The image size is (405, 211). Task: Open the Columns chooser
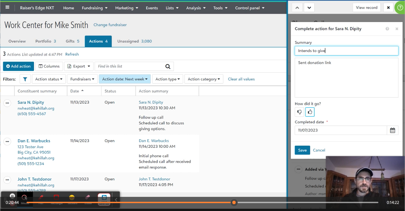49,66
